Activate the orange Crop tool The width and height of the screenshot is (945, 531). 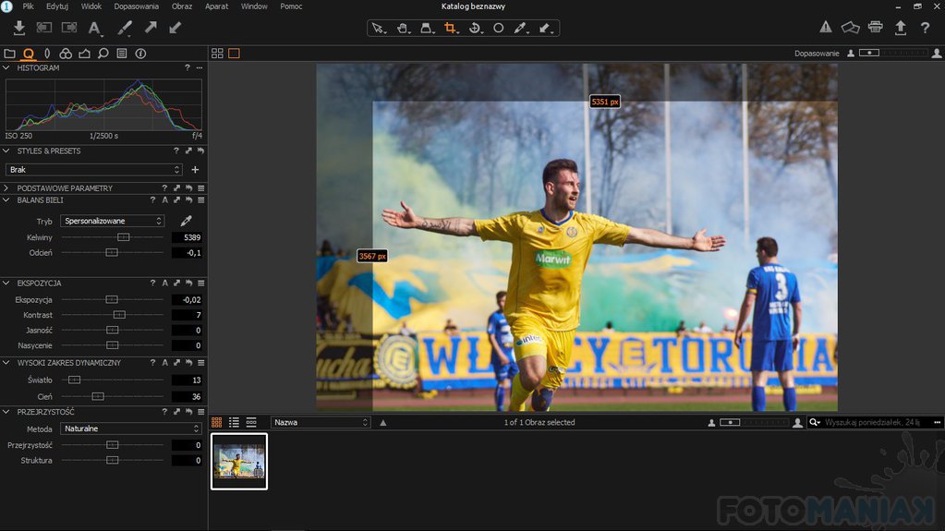(x=450, y=28)
